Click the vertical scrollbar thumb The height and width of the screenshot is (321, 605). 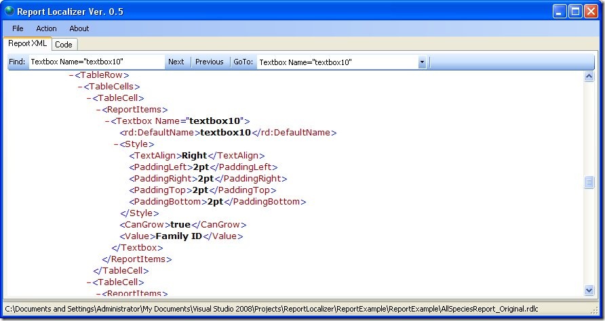tap(589, 182)
